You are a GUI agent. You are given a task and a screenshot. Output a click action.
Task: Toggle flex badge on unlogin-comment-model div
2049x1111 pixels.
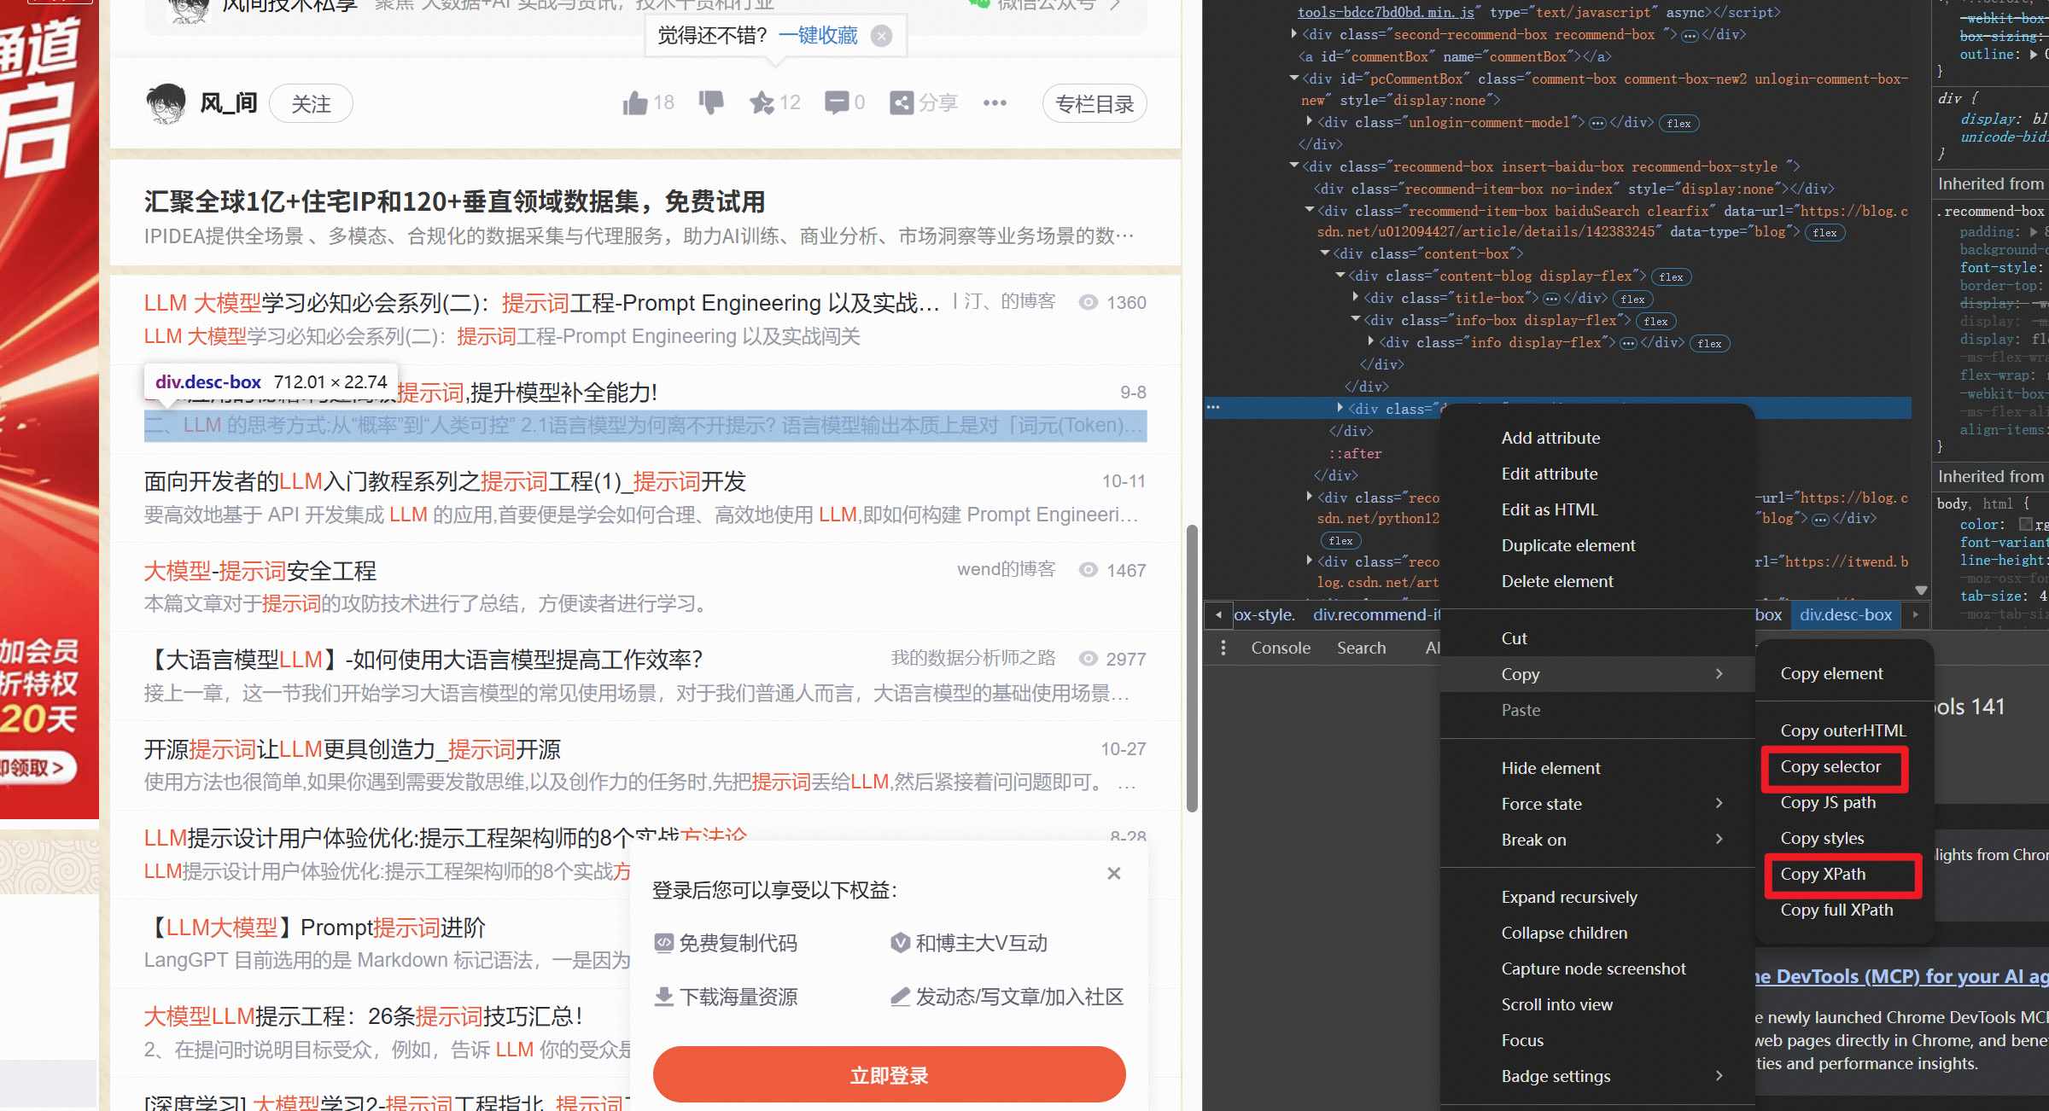(x=1678, y=124)
